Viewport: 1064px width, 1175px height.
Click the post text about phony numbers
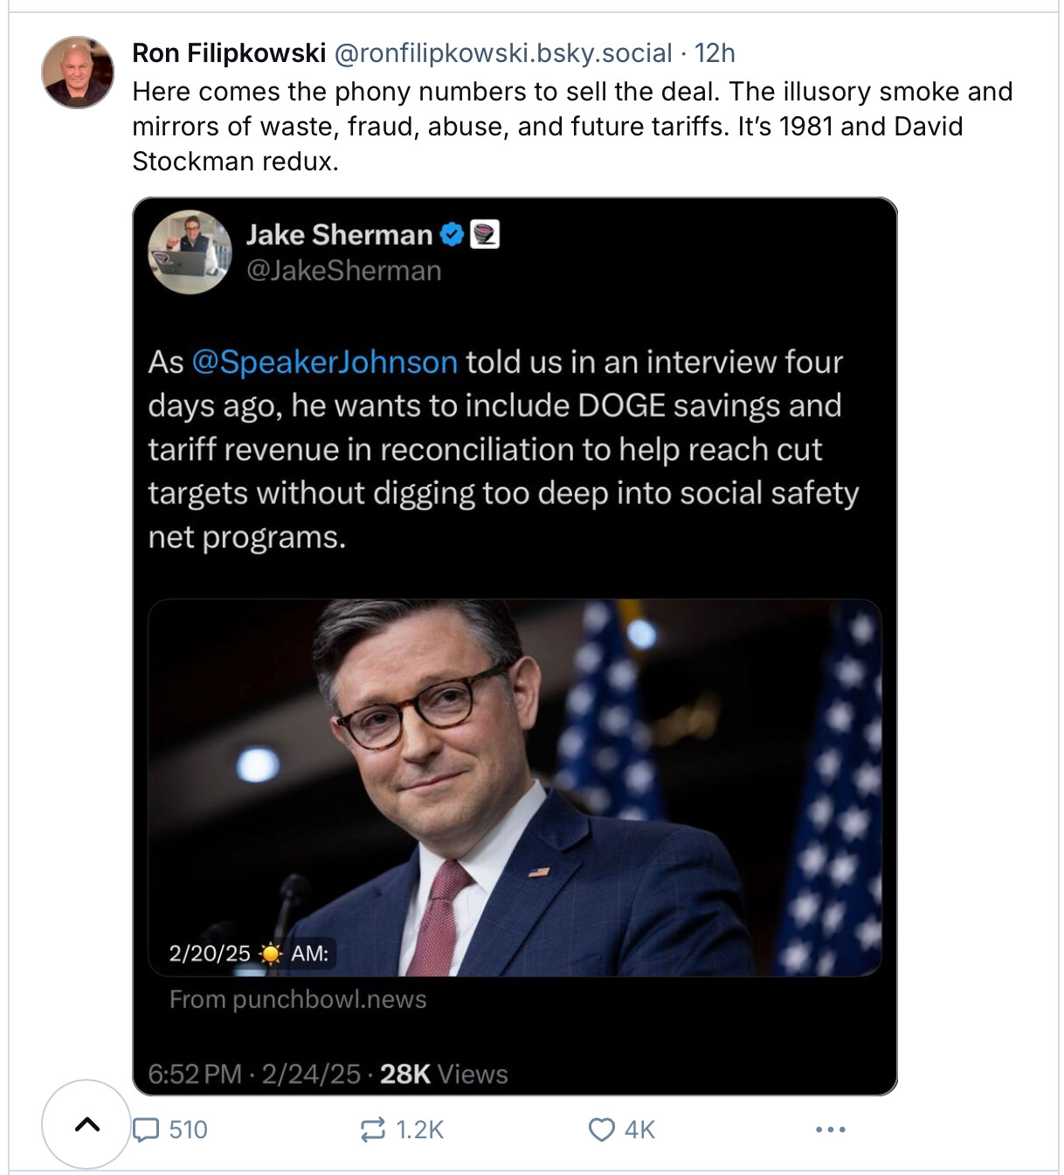coord(572,126)
